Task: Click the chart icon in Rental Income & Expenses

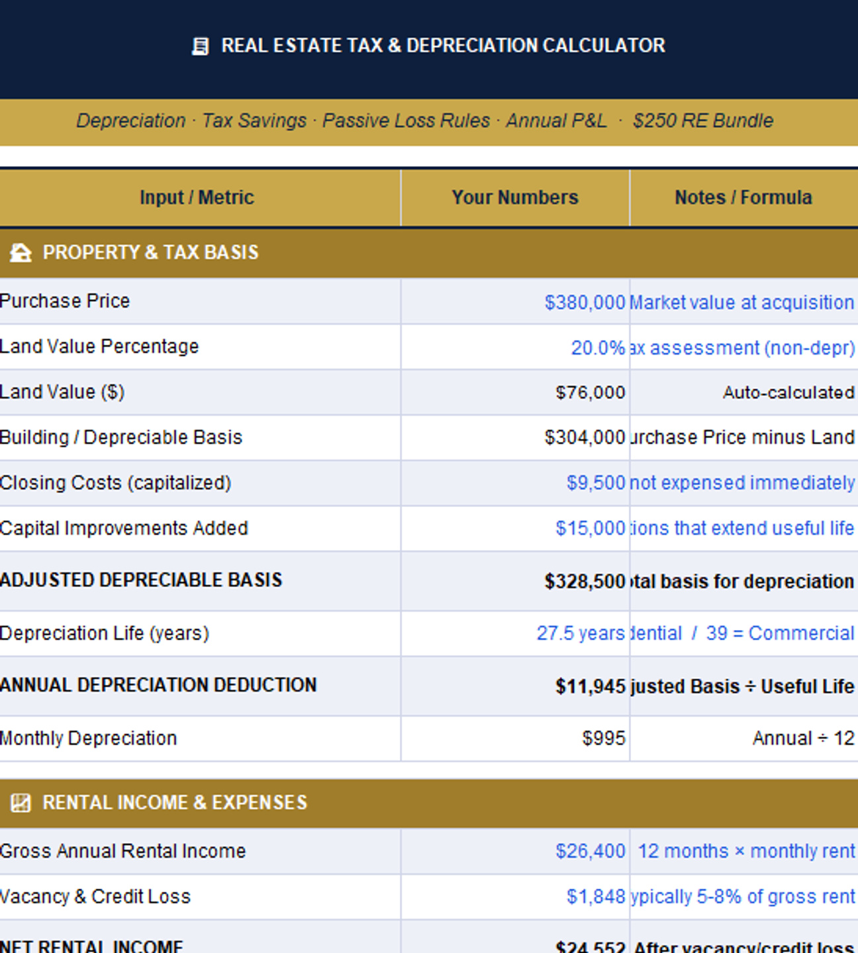Action: pos(21,803)
